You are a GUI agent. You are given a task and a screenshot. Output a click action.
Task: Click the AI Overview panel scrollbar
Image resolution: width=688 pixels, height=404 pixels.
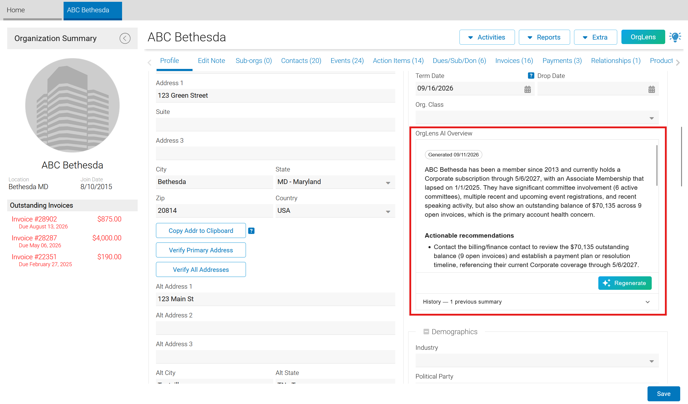click(657, 165)
